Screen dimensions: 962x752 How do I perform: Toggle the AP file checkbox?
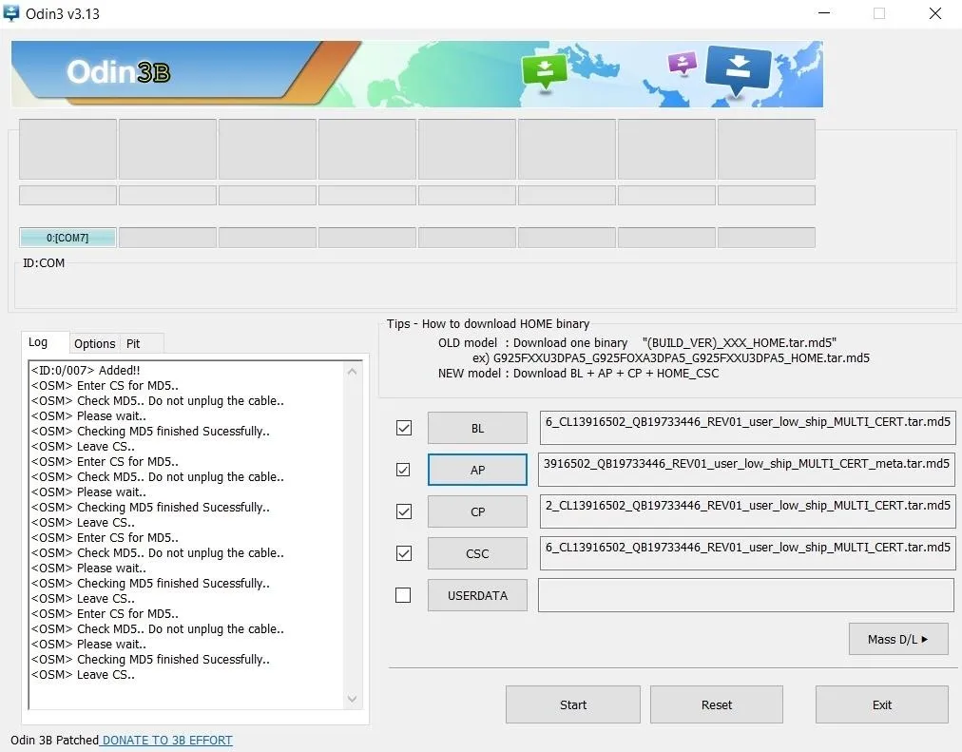coord(403,470)
